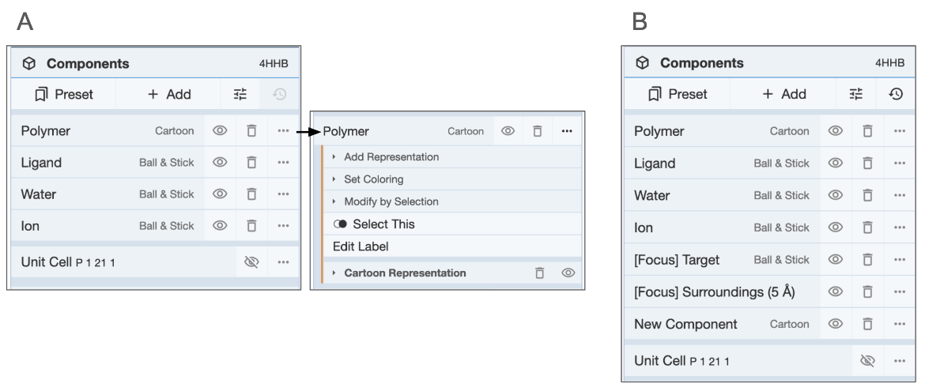Expand Modify by Selection

[x=391, y=201]
